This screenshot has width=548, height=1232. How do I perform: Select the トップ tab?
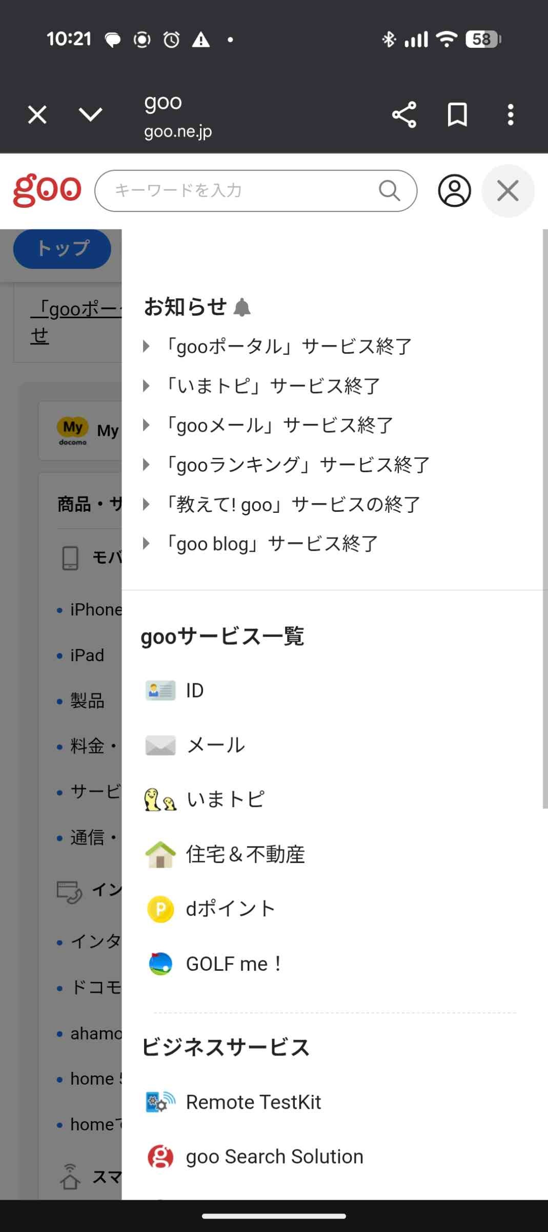pyautogui.click(x=62, y=249)
